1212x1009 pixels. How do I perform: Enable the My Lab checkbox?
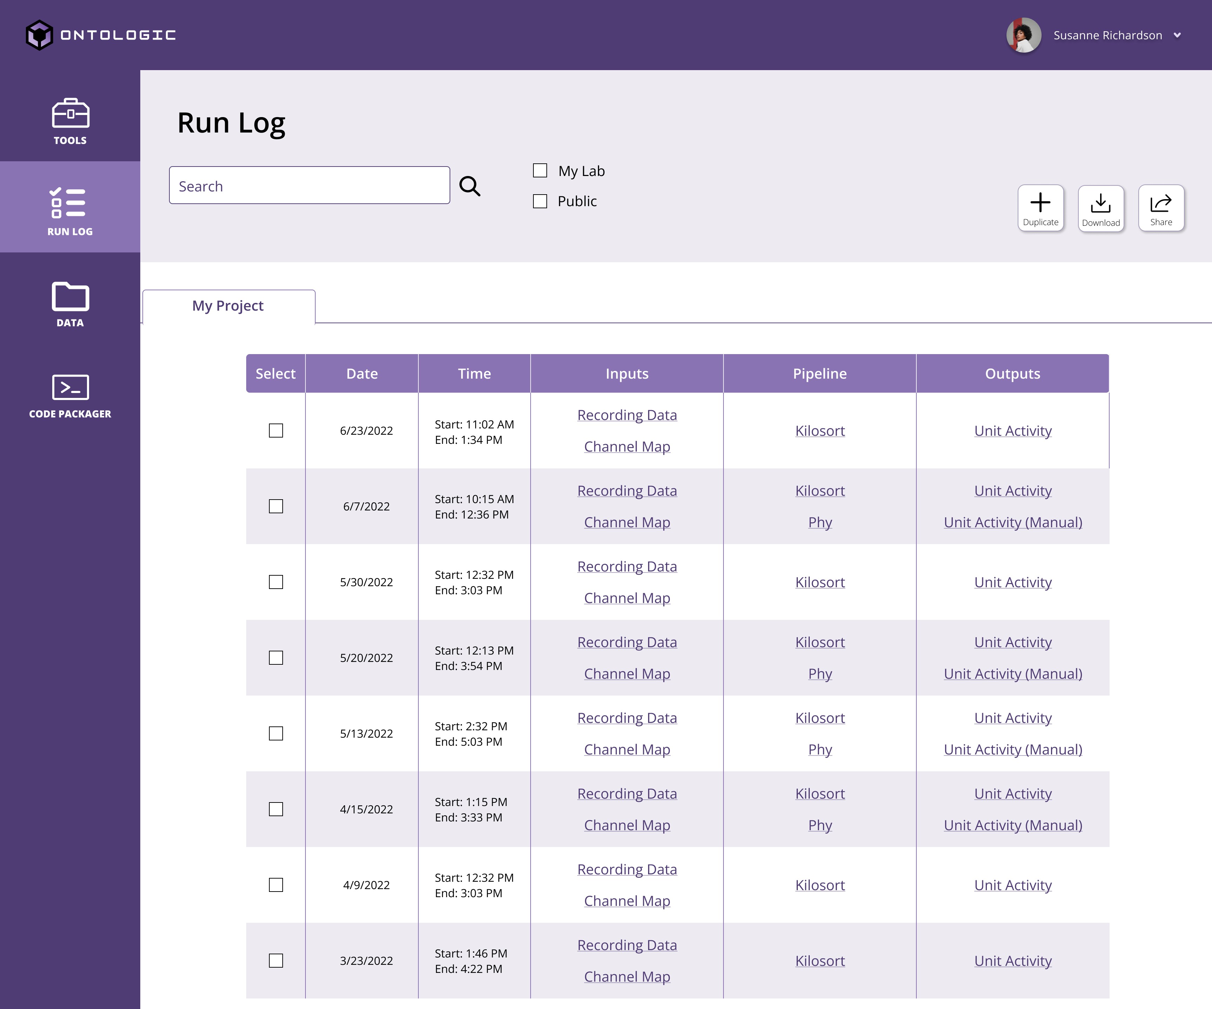[540, 171]
